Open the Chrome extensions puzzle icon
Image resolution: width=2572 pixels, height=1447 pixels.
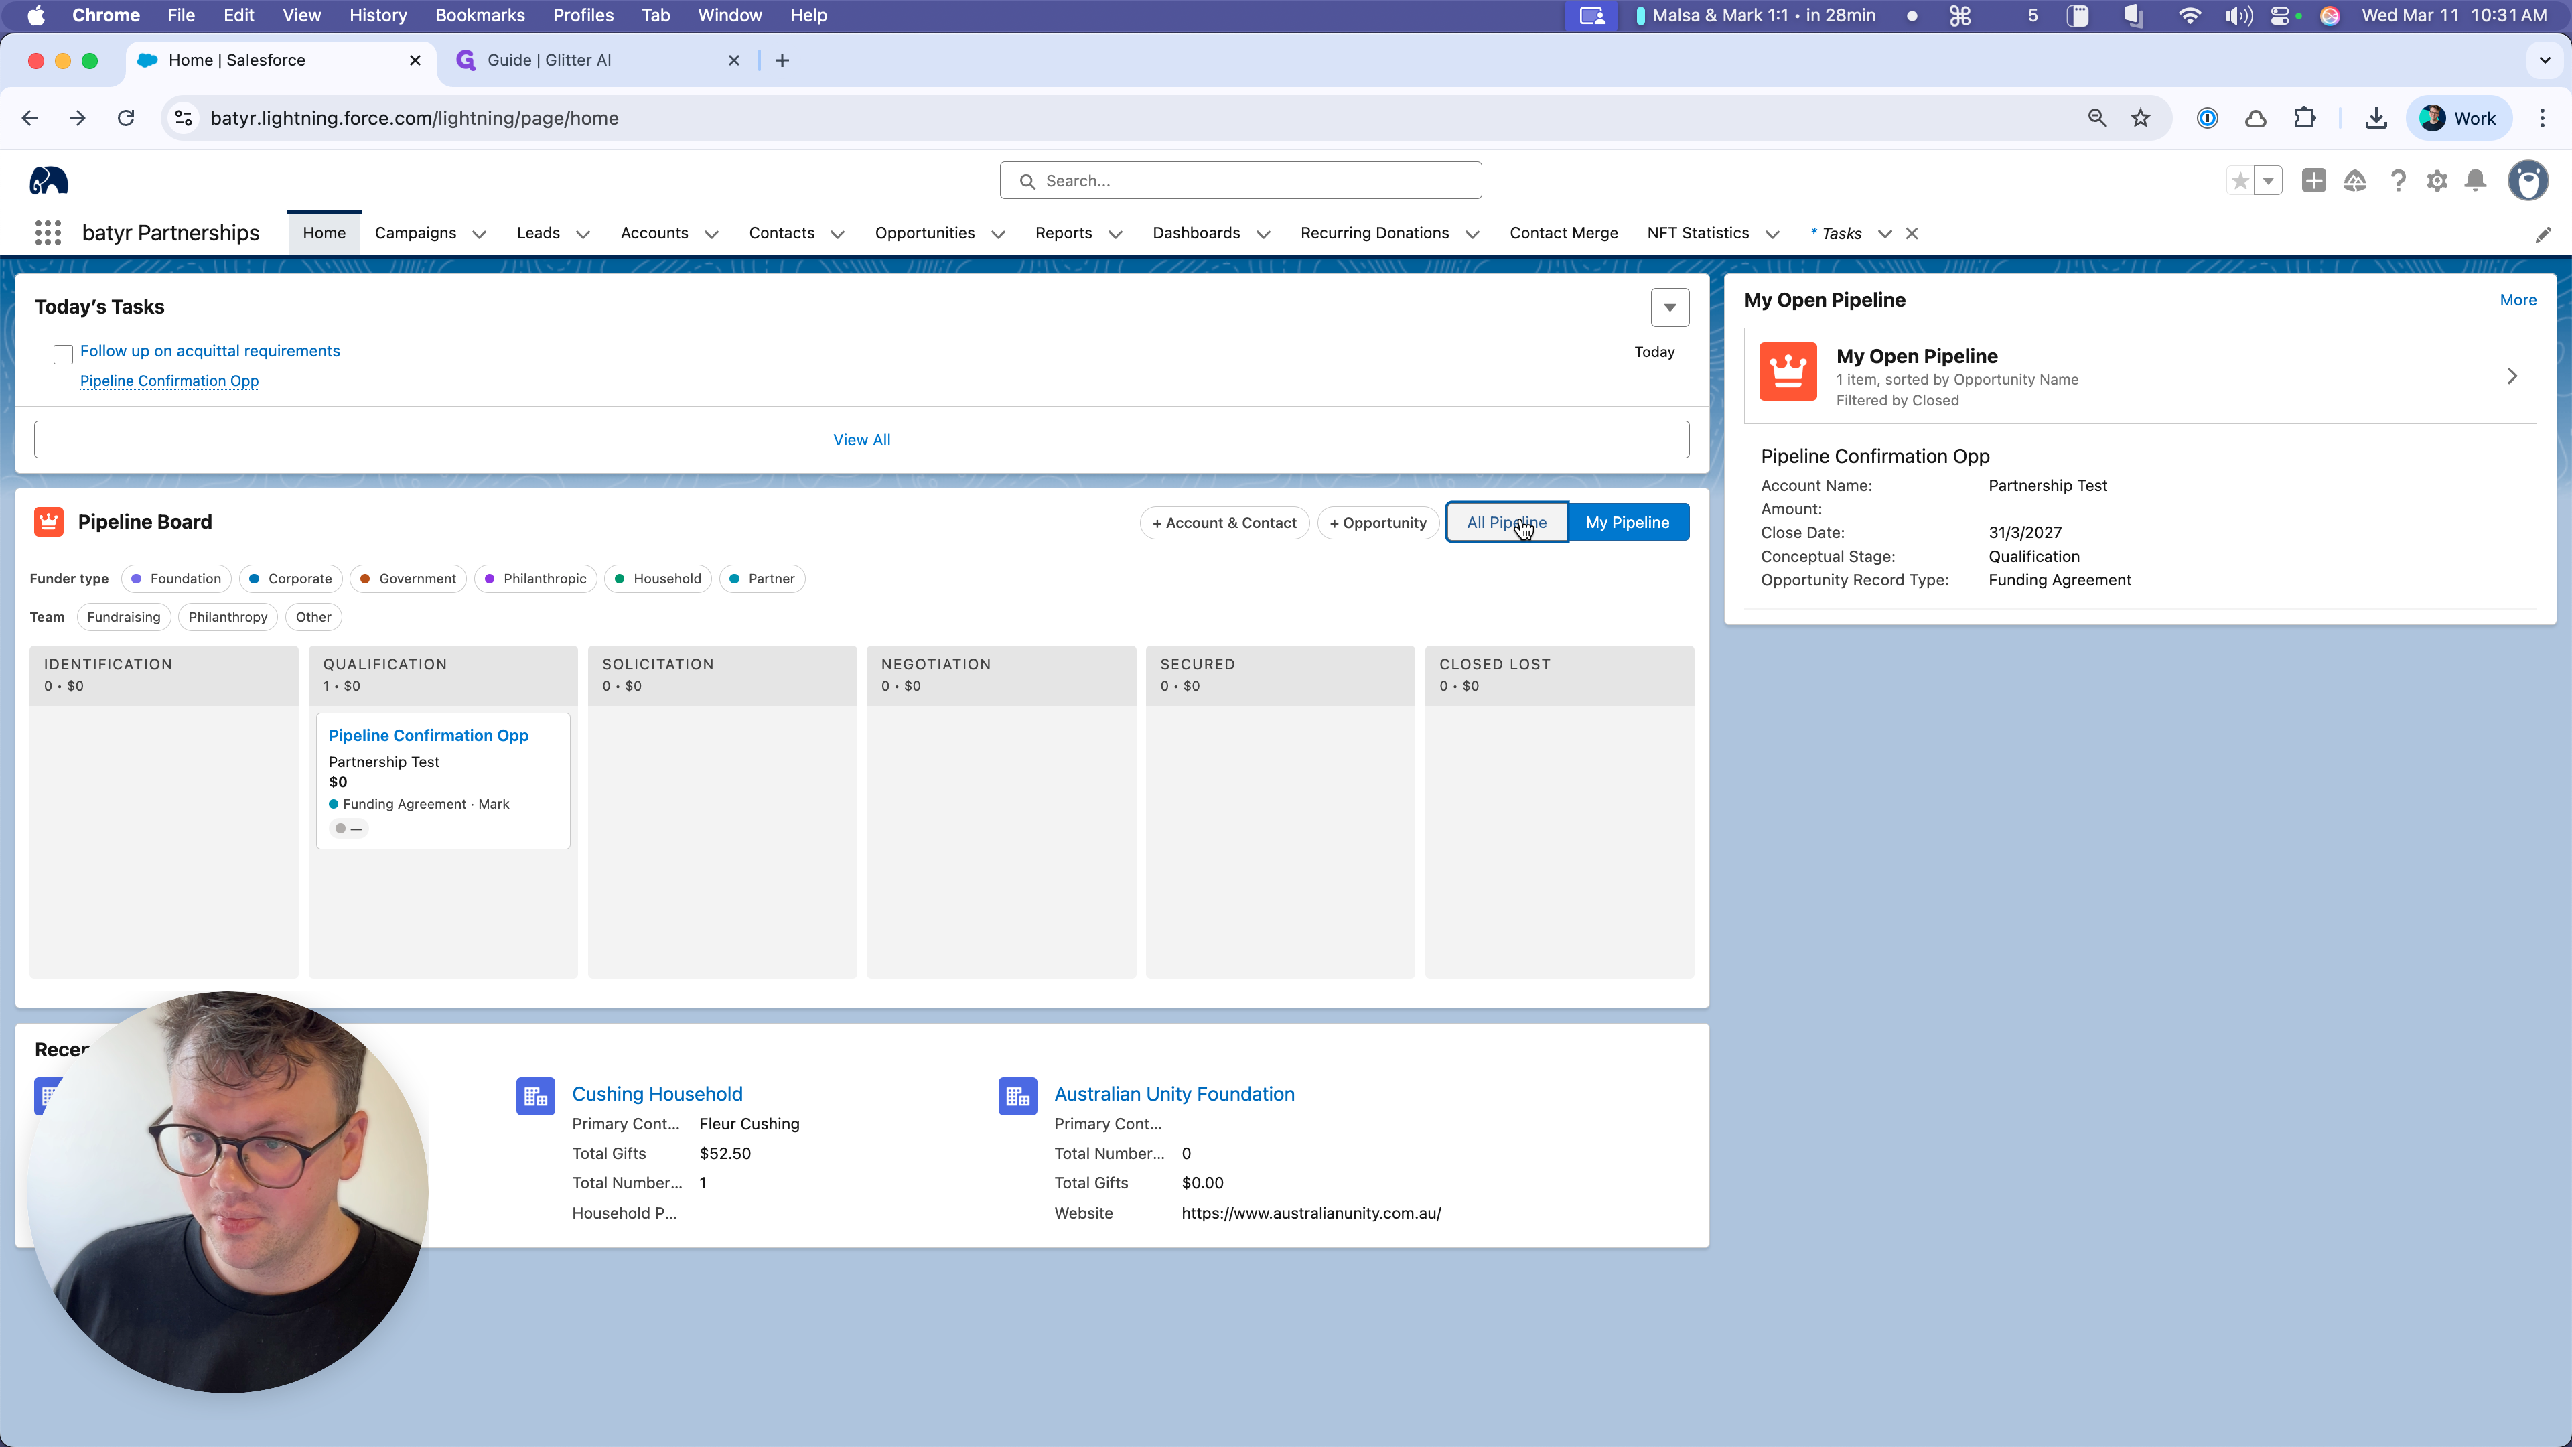2304,119
